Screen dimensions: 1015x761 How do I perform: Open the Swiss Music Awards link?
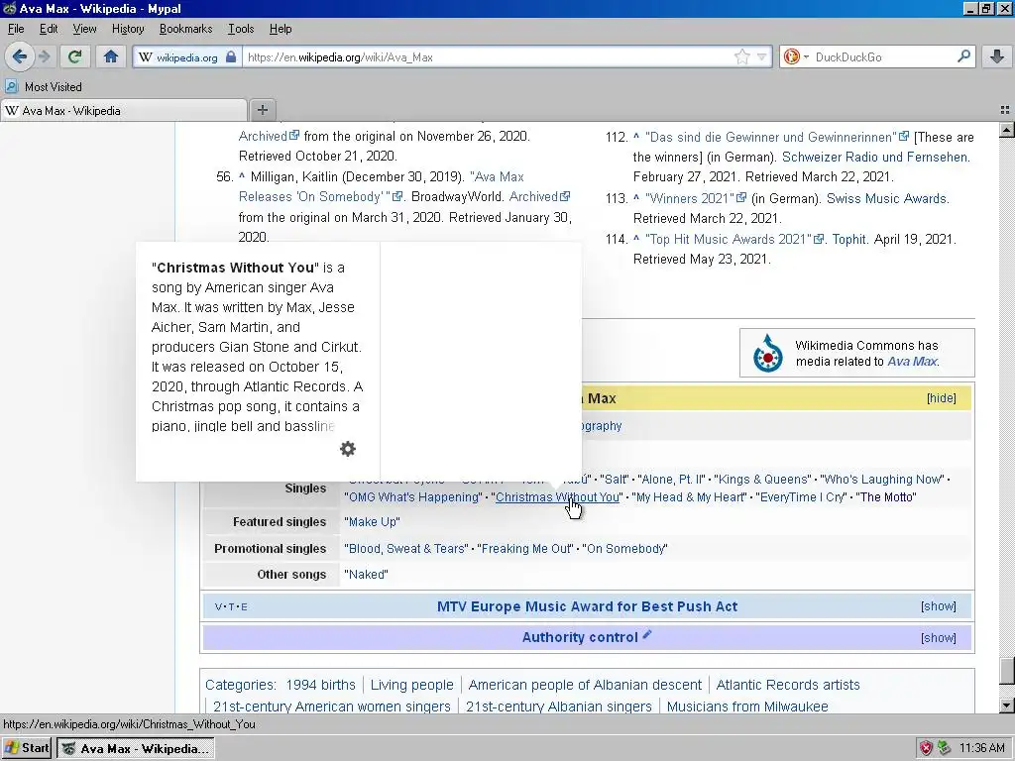click(x=887, y=198)
